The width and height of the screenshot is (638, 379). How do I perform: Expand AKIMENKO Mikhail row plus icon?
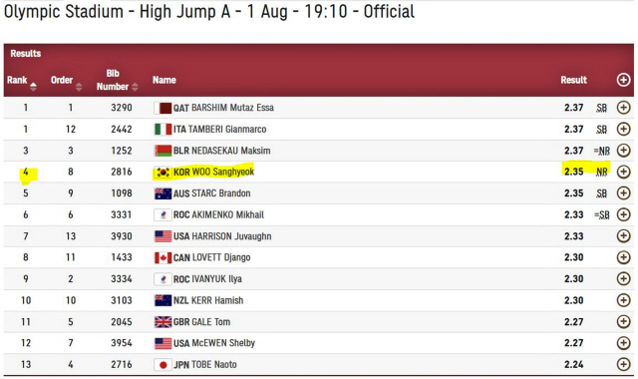click(623, 214)
